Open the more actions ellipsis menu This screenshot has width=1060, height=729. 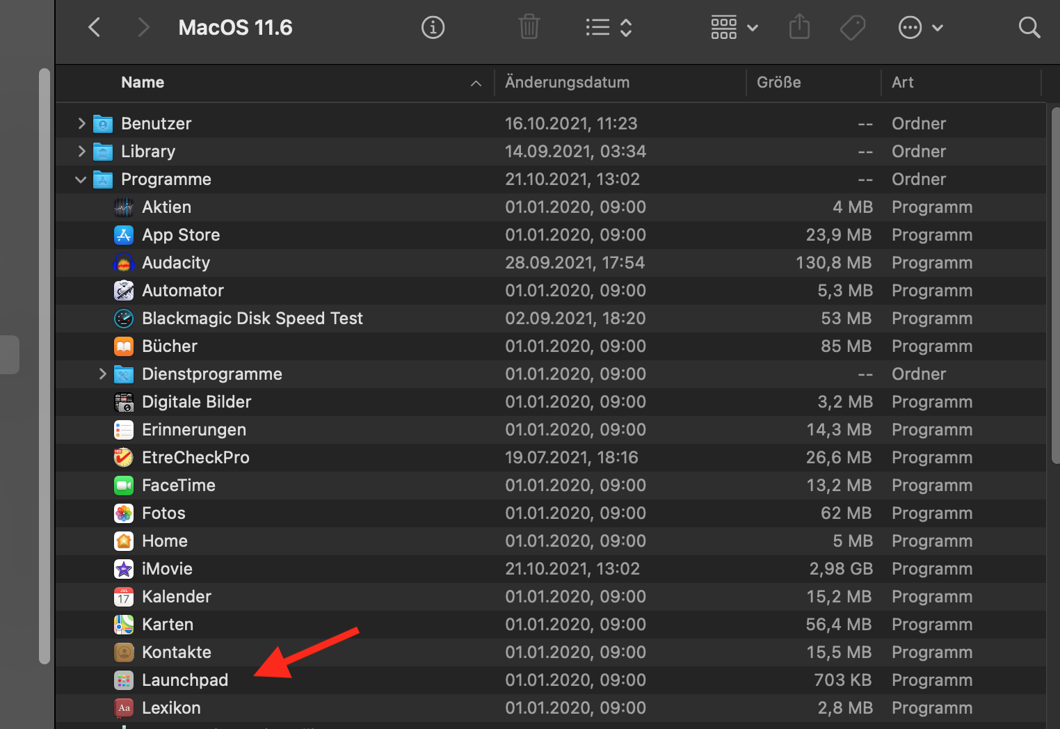[x=920, y=28]
